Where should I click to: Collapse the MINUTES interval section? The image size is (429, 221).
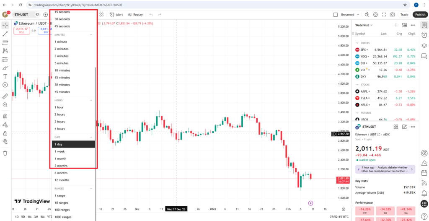[91, 34]
